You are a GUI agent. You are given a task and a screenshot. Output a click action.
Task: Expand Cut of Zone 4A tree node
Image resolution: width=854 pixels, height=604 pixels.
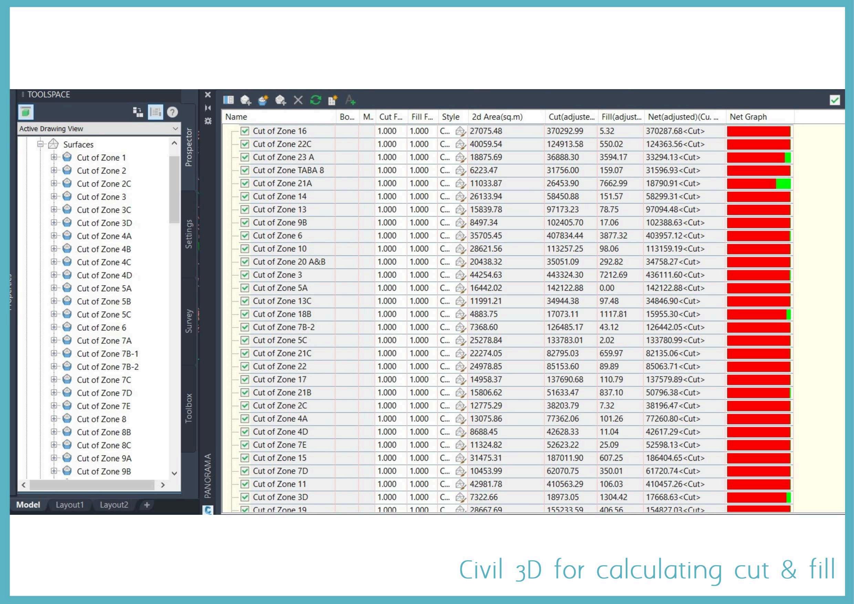click(54, 236)
